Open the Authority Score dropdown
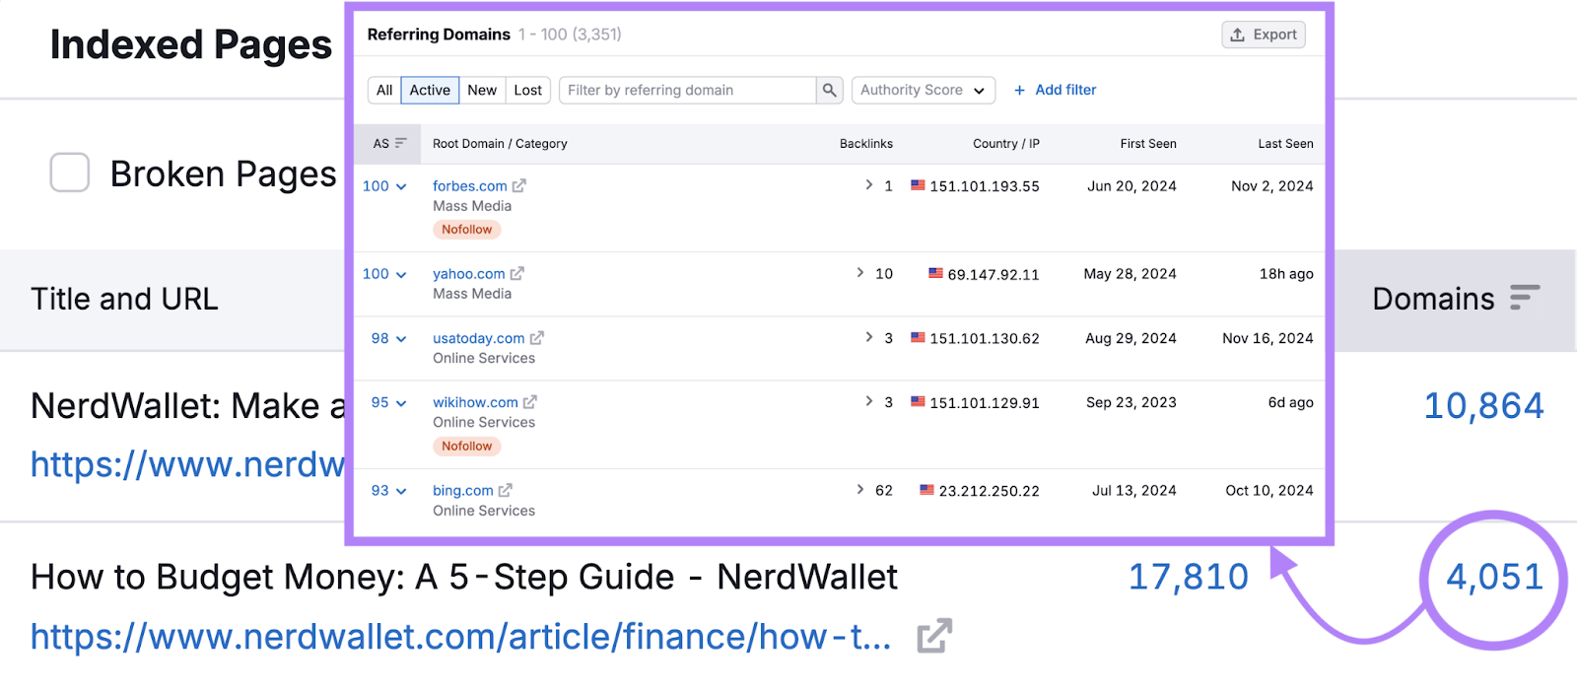Image resolution: width=1577 pixels, height=693 pixels. 923,91
